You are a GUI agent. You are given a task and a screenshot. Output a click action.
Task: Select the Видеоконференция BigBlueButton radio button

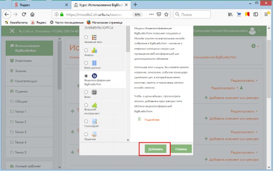[86, 76]
